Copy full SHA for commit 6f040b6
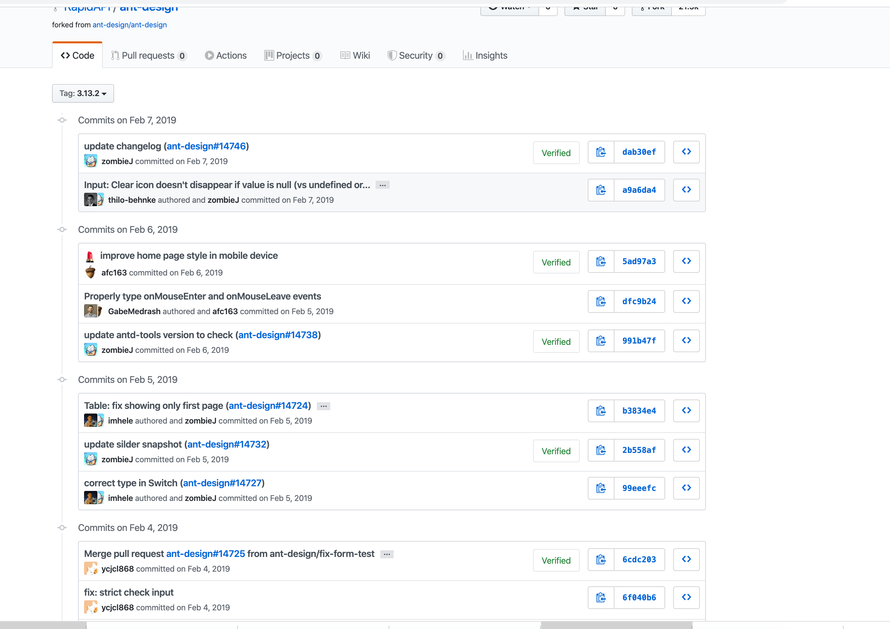Viewport: 890px width, 629px height. tap(600, 598)
